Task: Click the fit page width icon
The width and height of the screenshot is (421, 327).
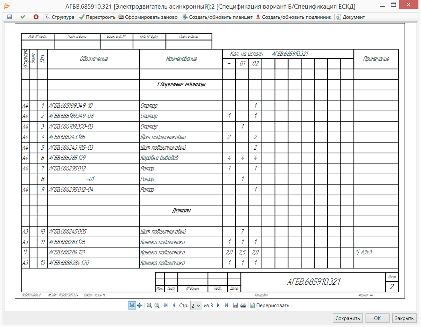Action: (x=140, y=305)
